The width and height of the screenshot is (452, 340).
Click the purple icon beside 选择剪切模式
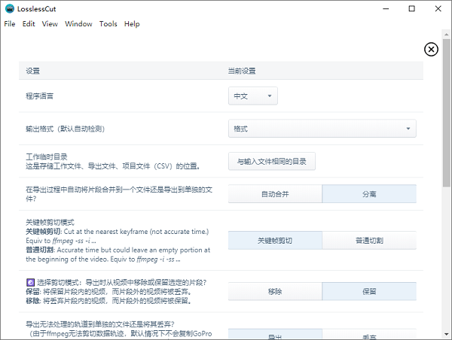click(30, 282)
